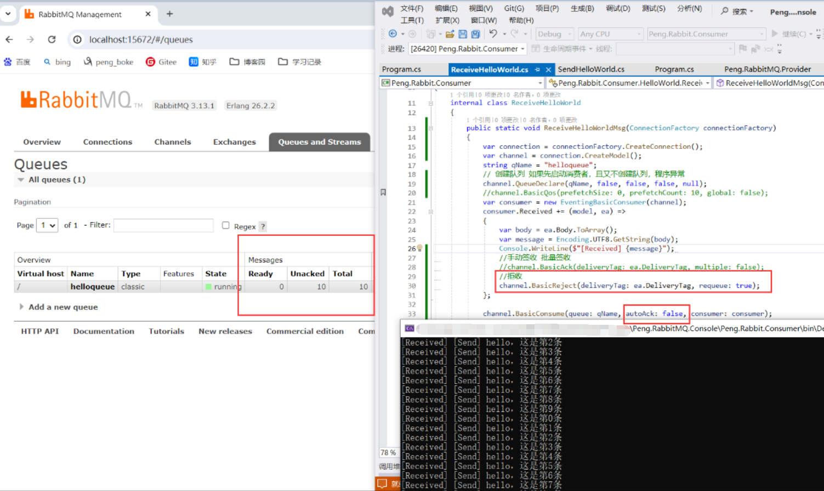Click the save file icon
The height and width of the screenshot is (491, 824).
tap(463, 34)
